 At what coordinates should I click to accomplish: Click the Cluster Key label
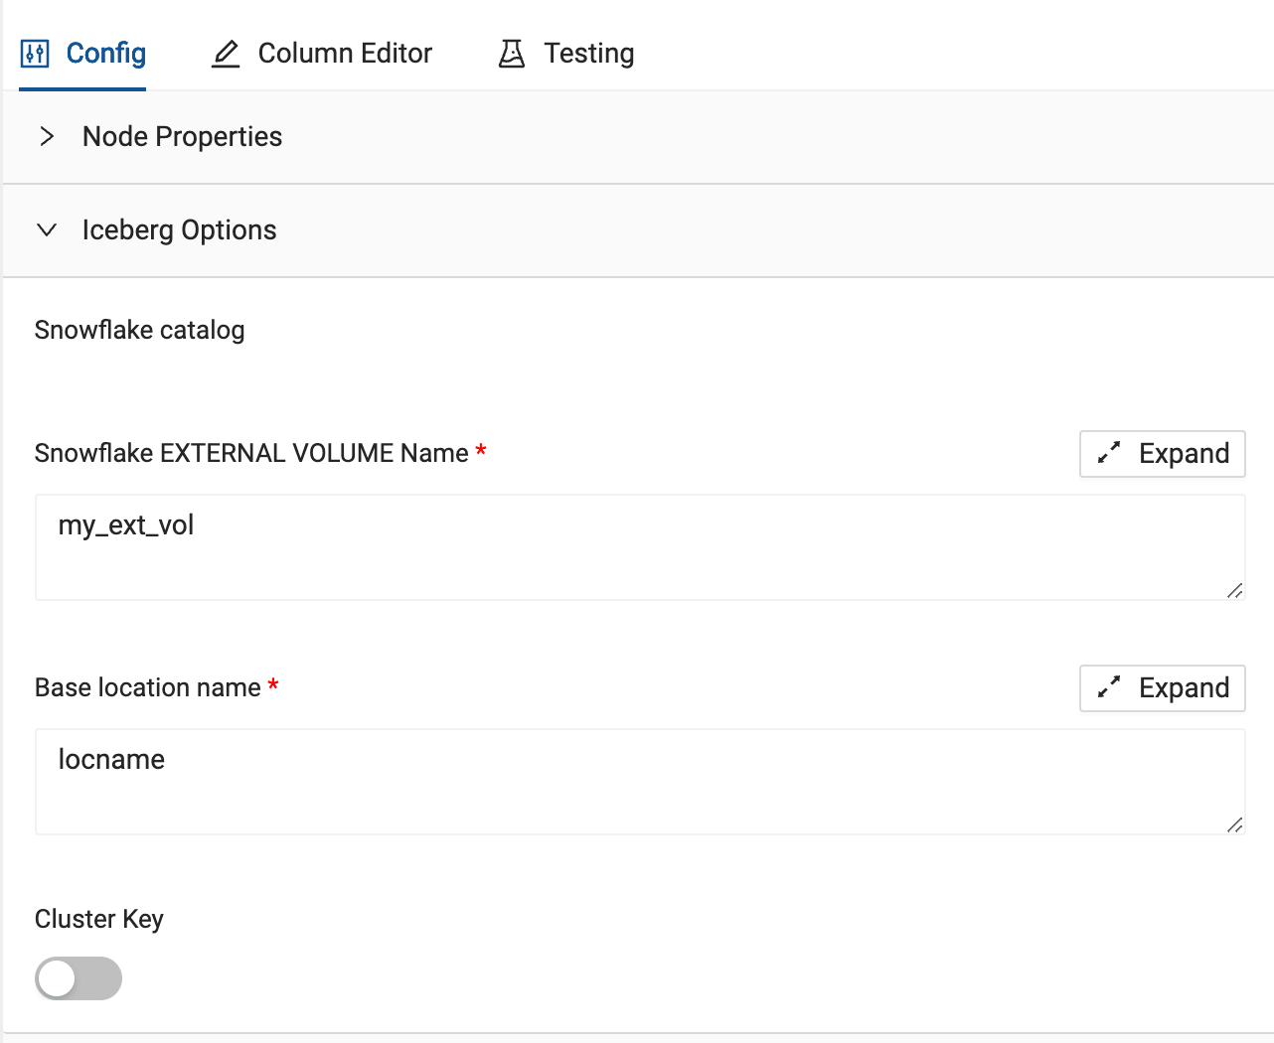pyautogui.click(x=99, y=919)
